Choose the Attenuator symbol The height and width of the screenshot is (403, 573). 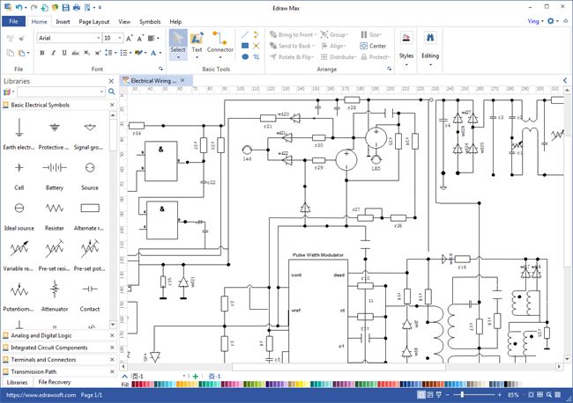tap(55, 289)
